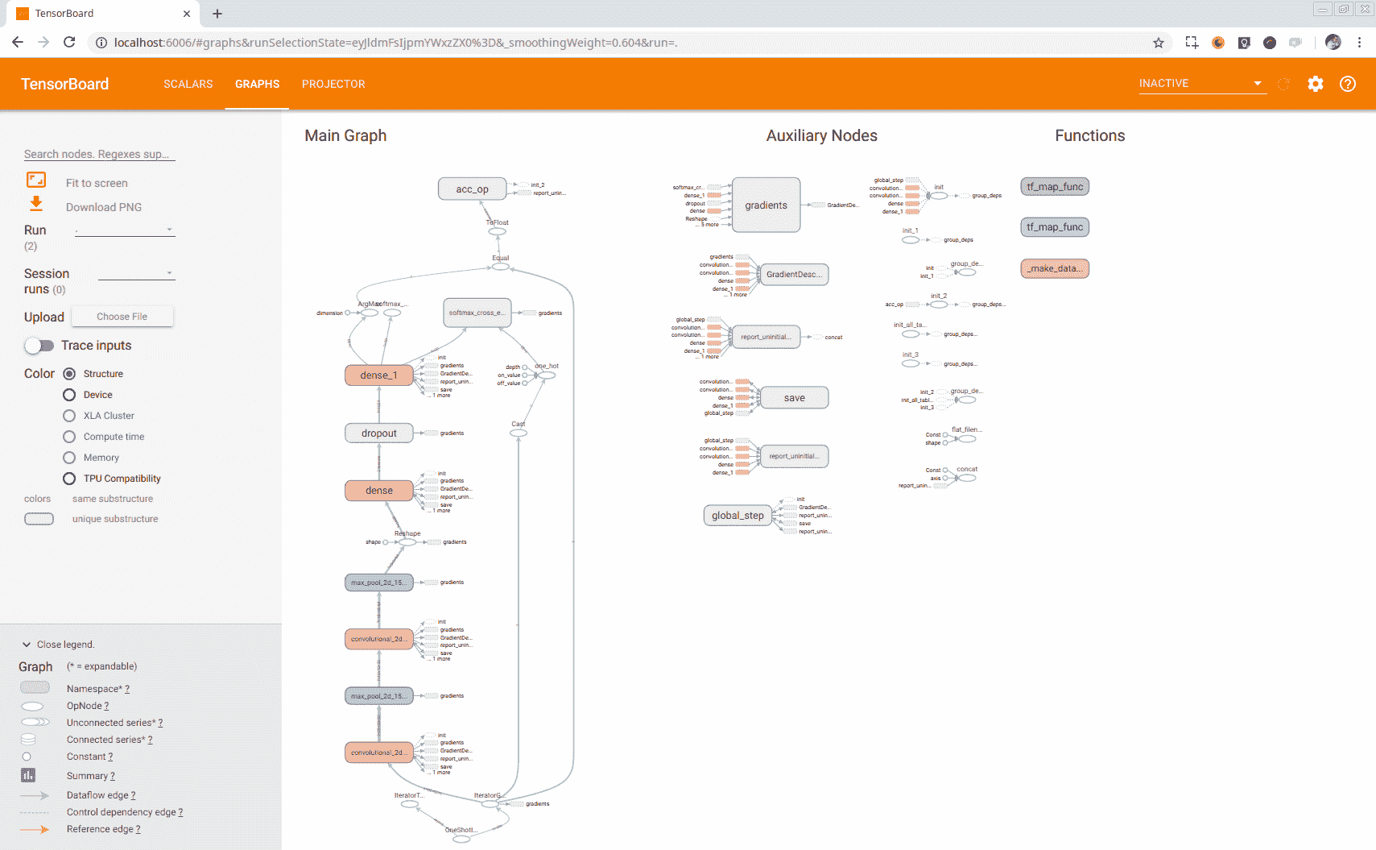
Task: Open the help question mark icon
Action: [1347, 84]
